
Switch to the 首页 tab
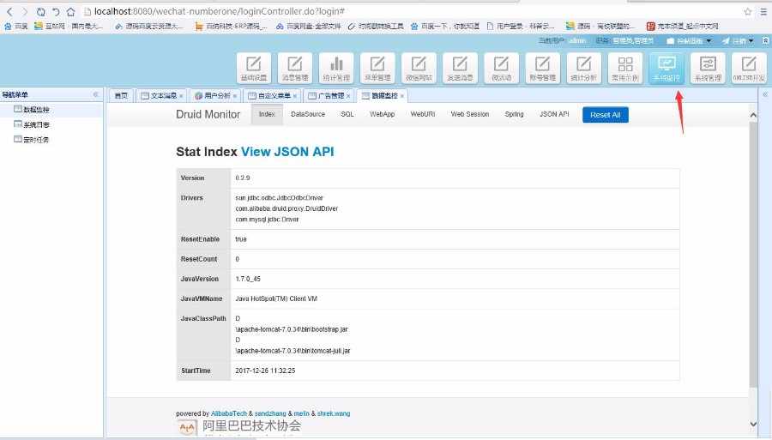tap(121, 95)
